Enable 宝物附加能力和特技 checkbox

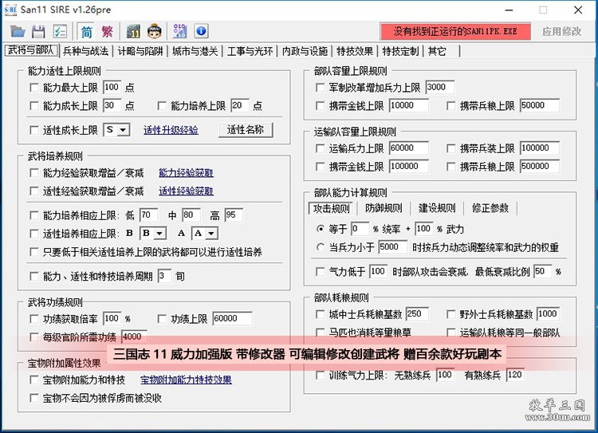34,380
